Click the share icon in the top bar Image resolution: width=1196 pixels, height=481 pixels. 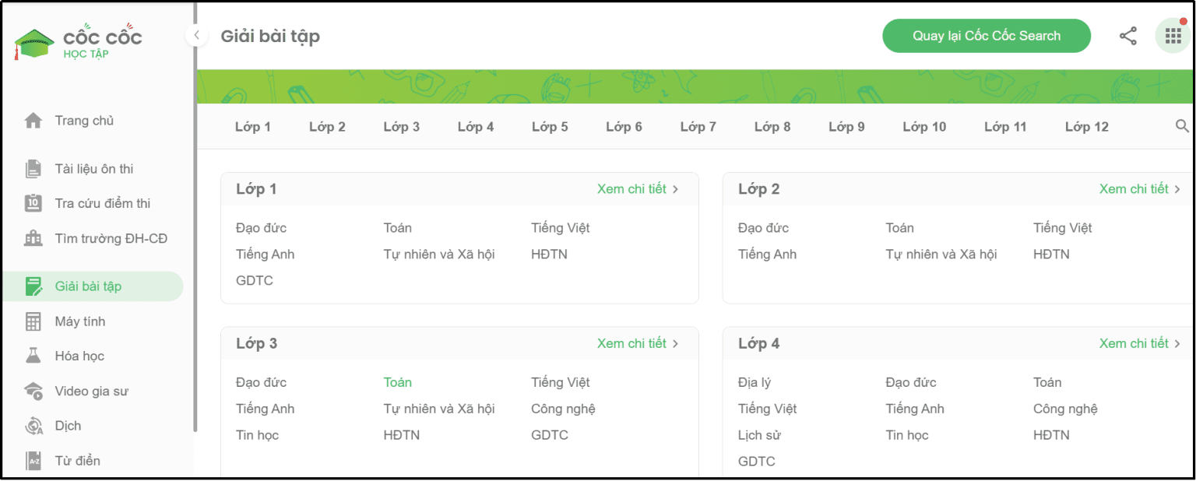point(1127,35)
